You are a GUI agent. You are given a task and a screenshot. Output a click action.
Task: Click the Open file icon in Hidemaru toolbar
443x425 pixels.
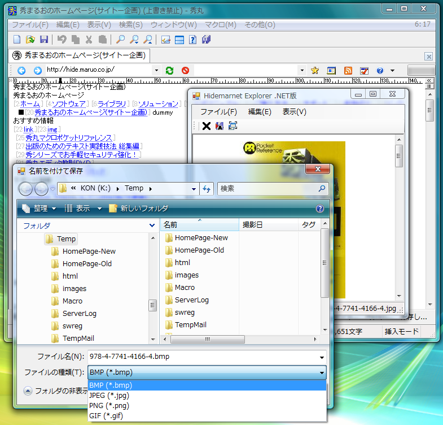30,40
